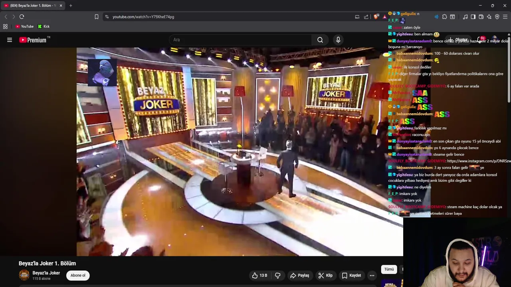Start voice search with the microphone icon
The height and width of the screenshot is (287, 511).
[338, 40]
